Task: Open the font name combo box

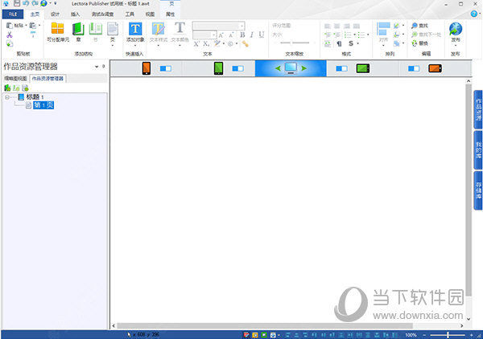Action: [218, 26]
